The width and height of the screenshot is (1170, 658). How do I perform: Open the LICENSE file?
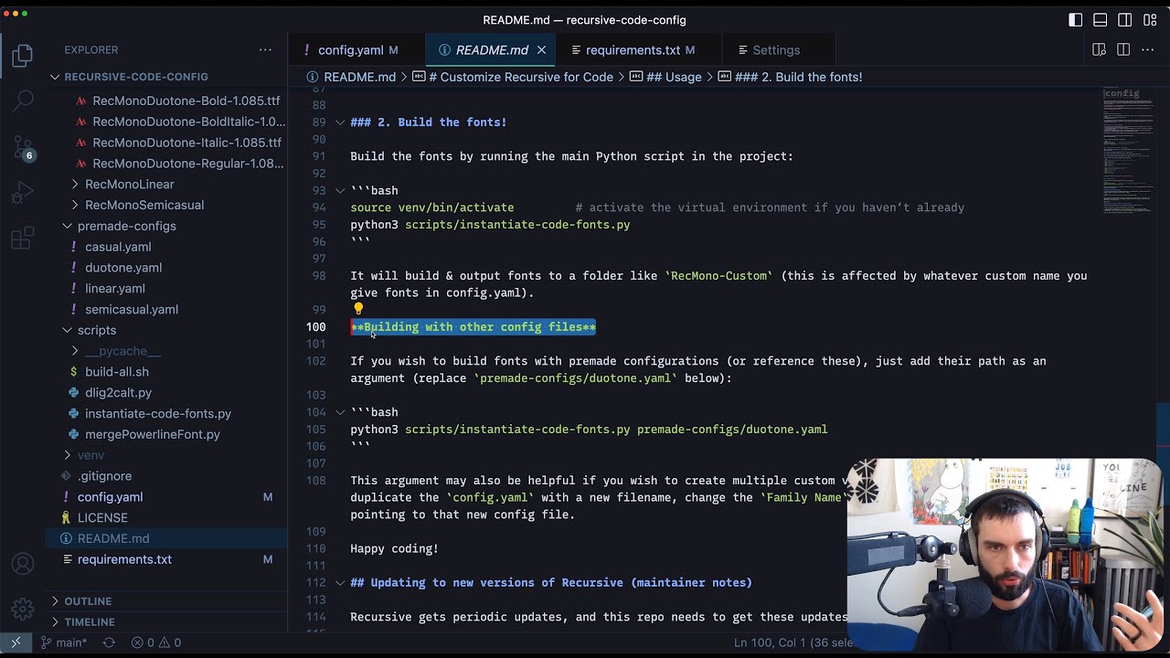[x=102, y=518]
